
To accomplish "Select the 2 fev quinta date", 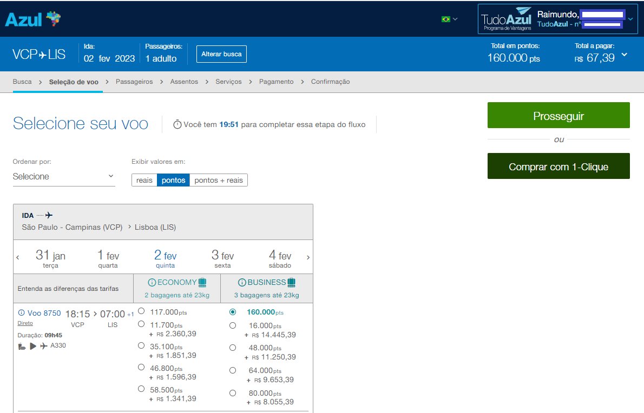I will [165, 258].
